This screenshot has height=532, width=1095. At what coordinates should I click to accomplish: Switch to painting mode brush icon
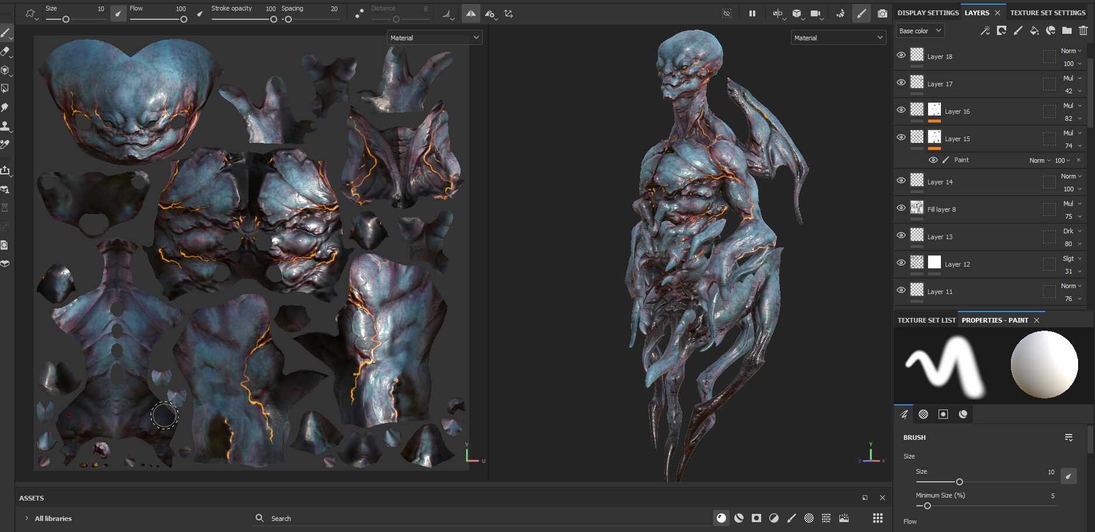coord(862,13)
